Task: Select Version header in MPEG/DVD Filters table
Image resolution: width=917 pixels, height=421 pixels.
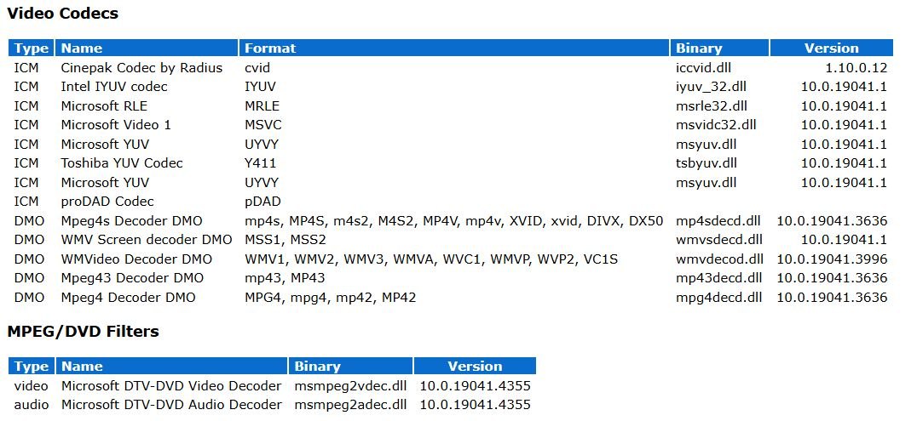Action: [x=475, y=366]
